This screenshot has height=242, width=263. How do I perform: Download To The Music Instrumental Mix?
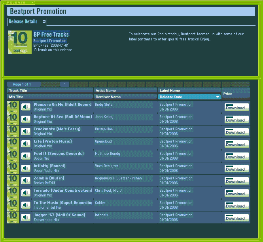click(x=237, y=205)
